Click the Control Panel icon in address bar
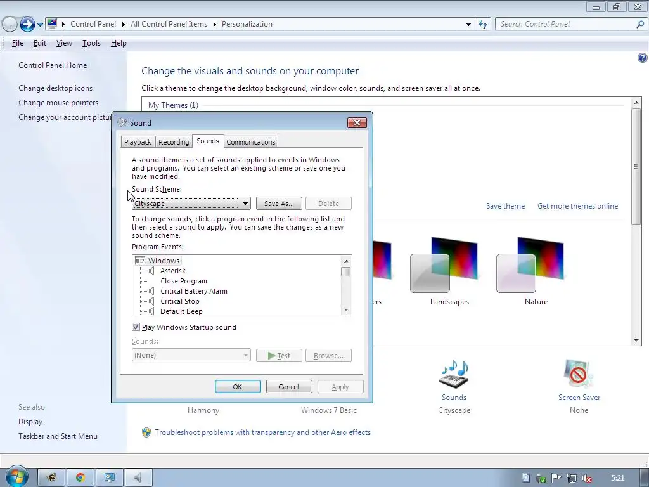Image resolution: width=649 pixels, height=487 pixels. point(52,23)
